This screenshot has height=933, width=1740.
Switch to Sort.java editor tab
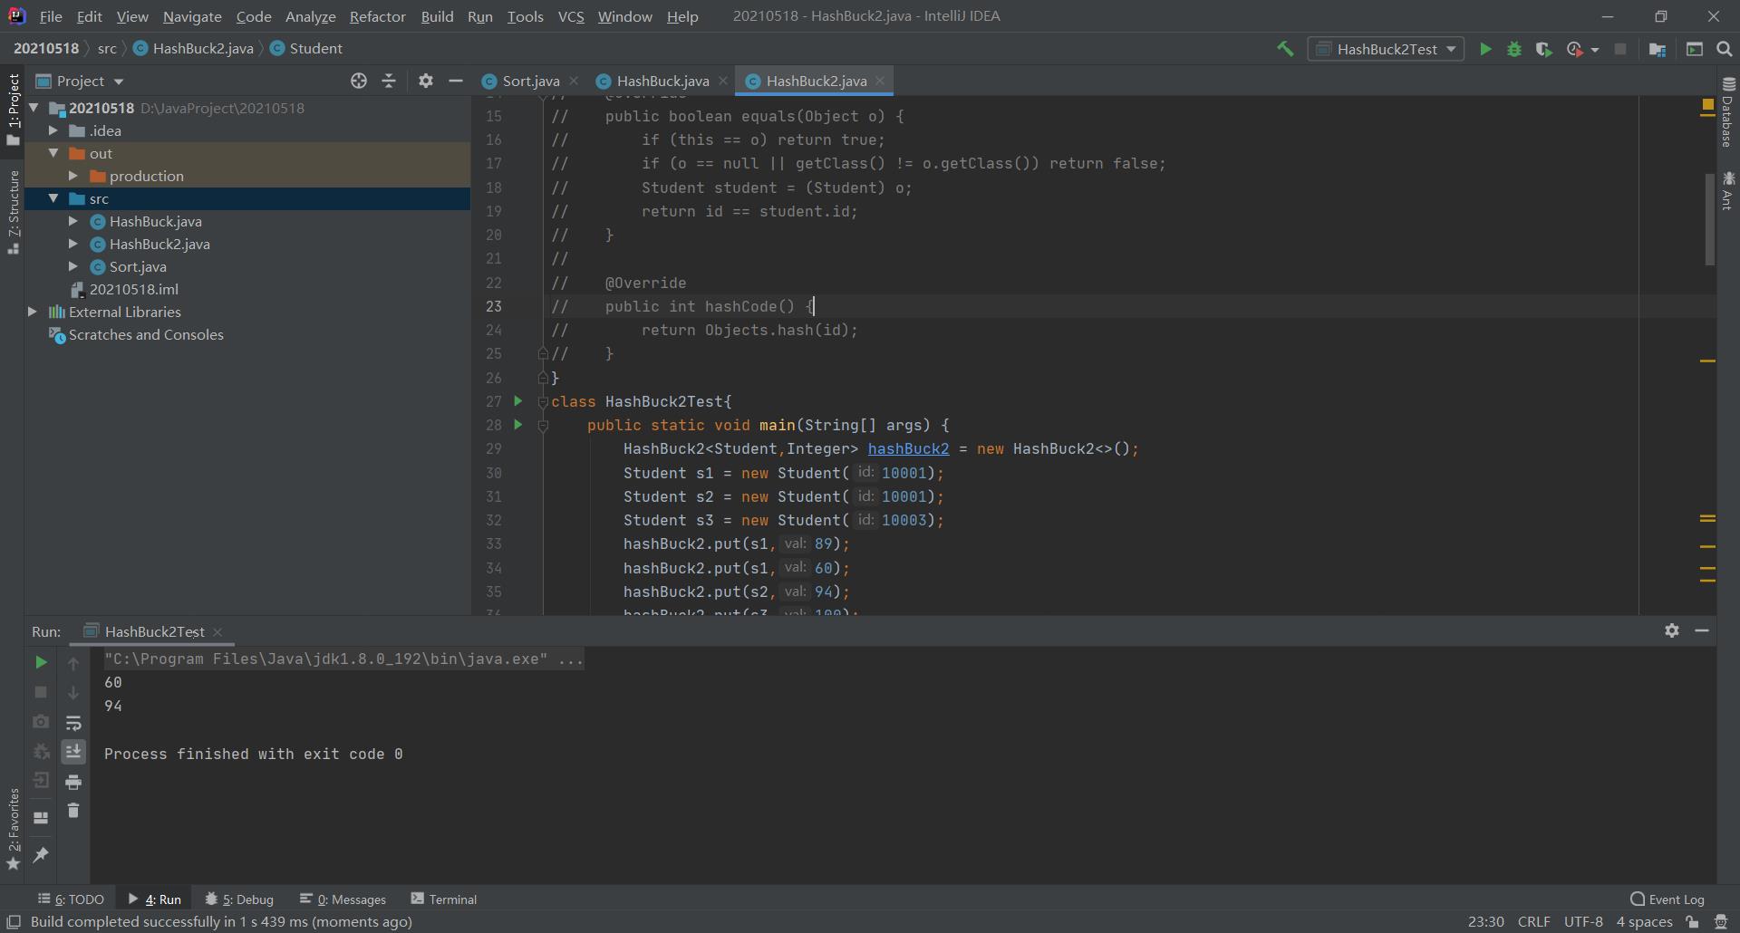click(x=530, y=81)
